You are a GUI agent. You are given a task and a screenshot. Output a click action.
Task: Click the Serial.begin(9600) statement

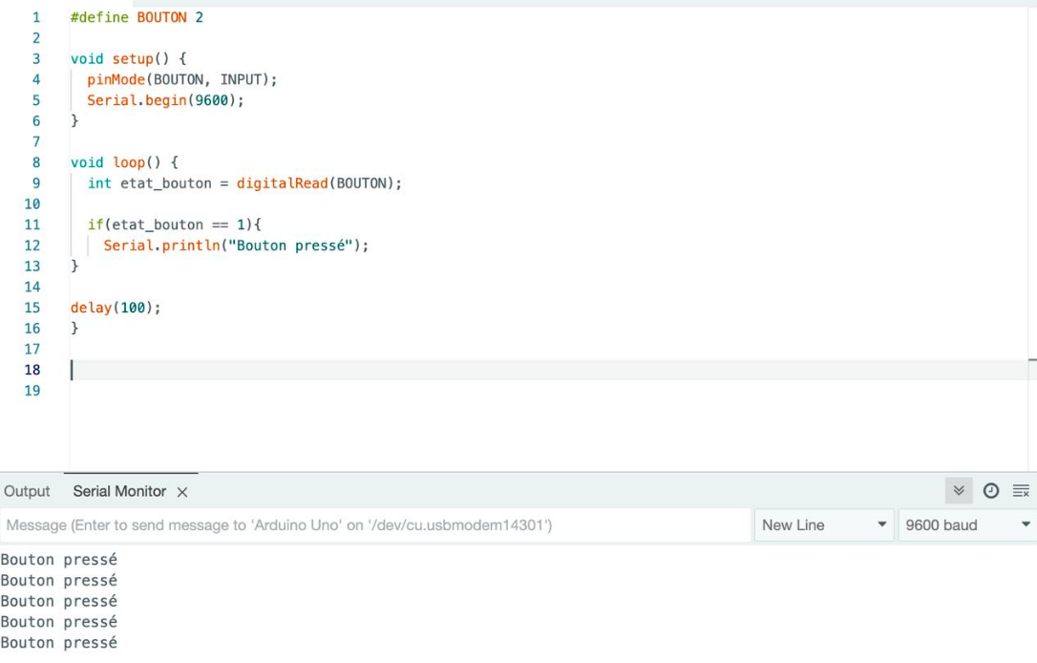(165, 100)
